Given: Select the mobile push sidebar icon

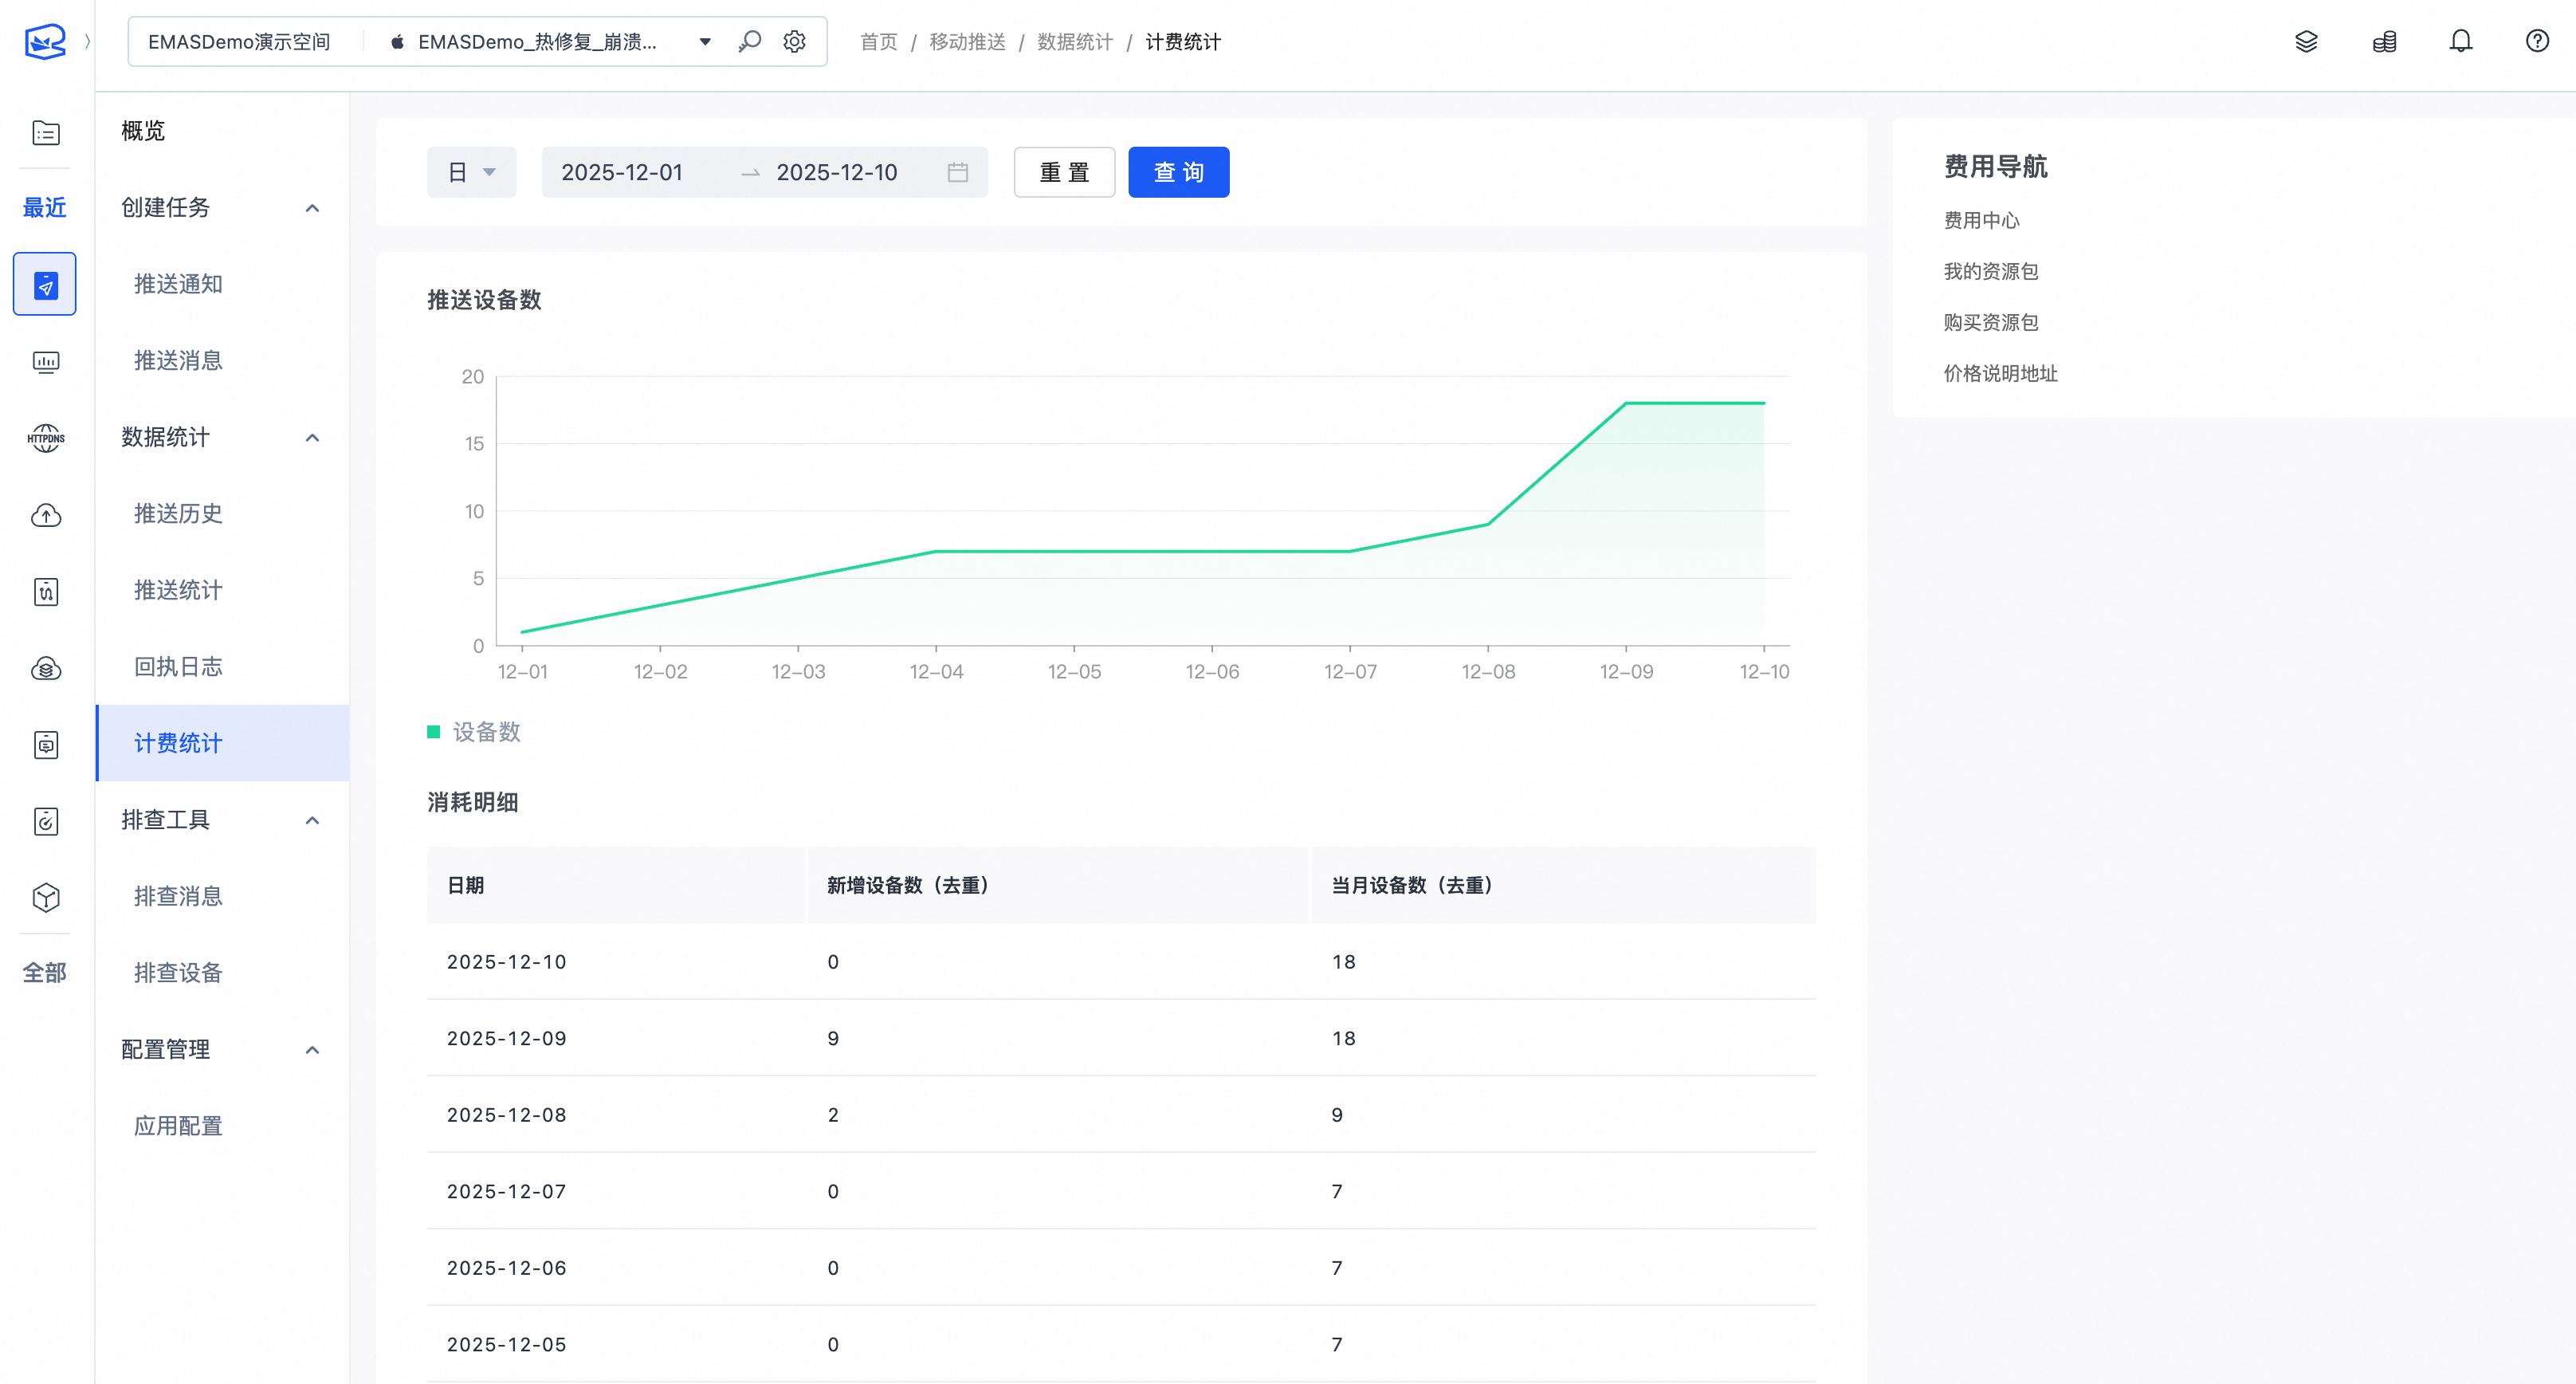Looking at the screenshot, I should pos(45,285).
